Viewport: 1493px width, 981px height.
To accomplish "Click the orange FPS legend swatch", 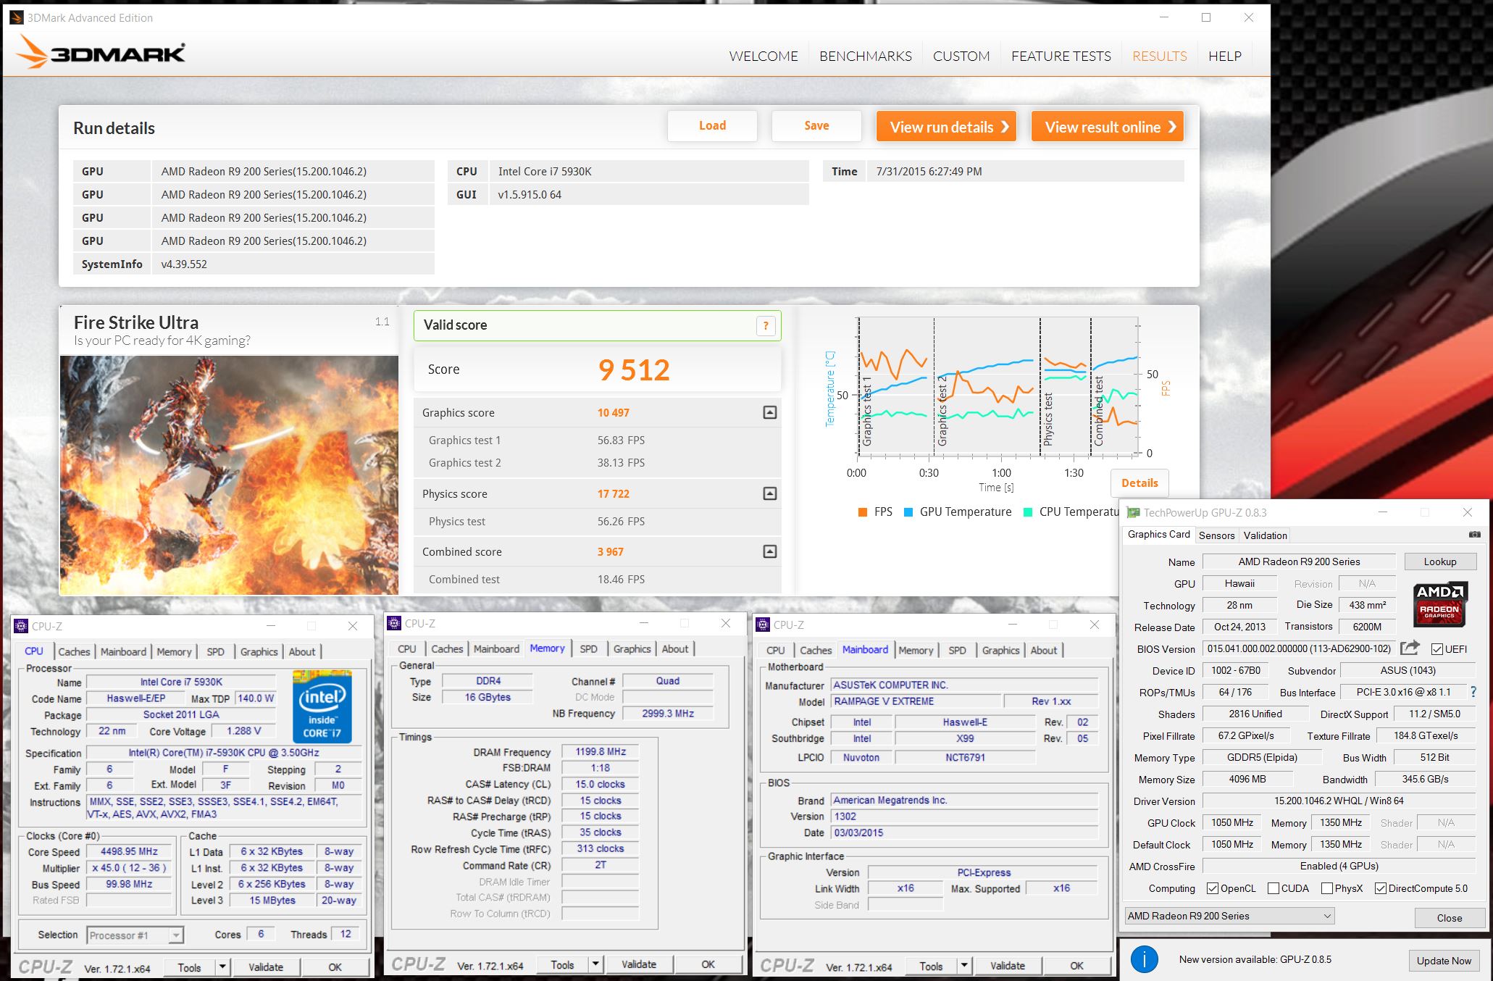I will coord(862,512).
